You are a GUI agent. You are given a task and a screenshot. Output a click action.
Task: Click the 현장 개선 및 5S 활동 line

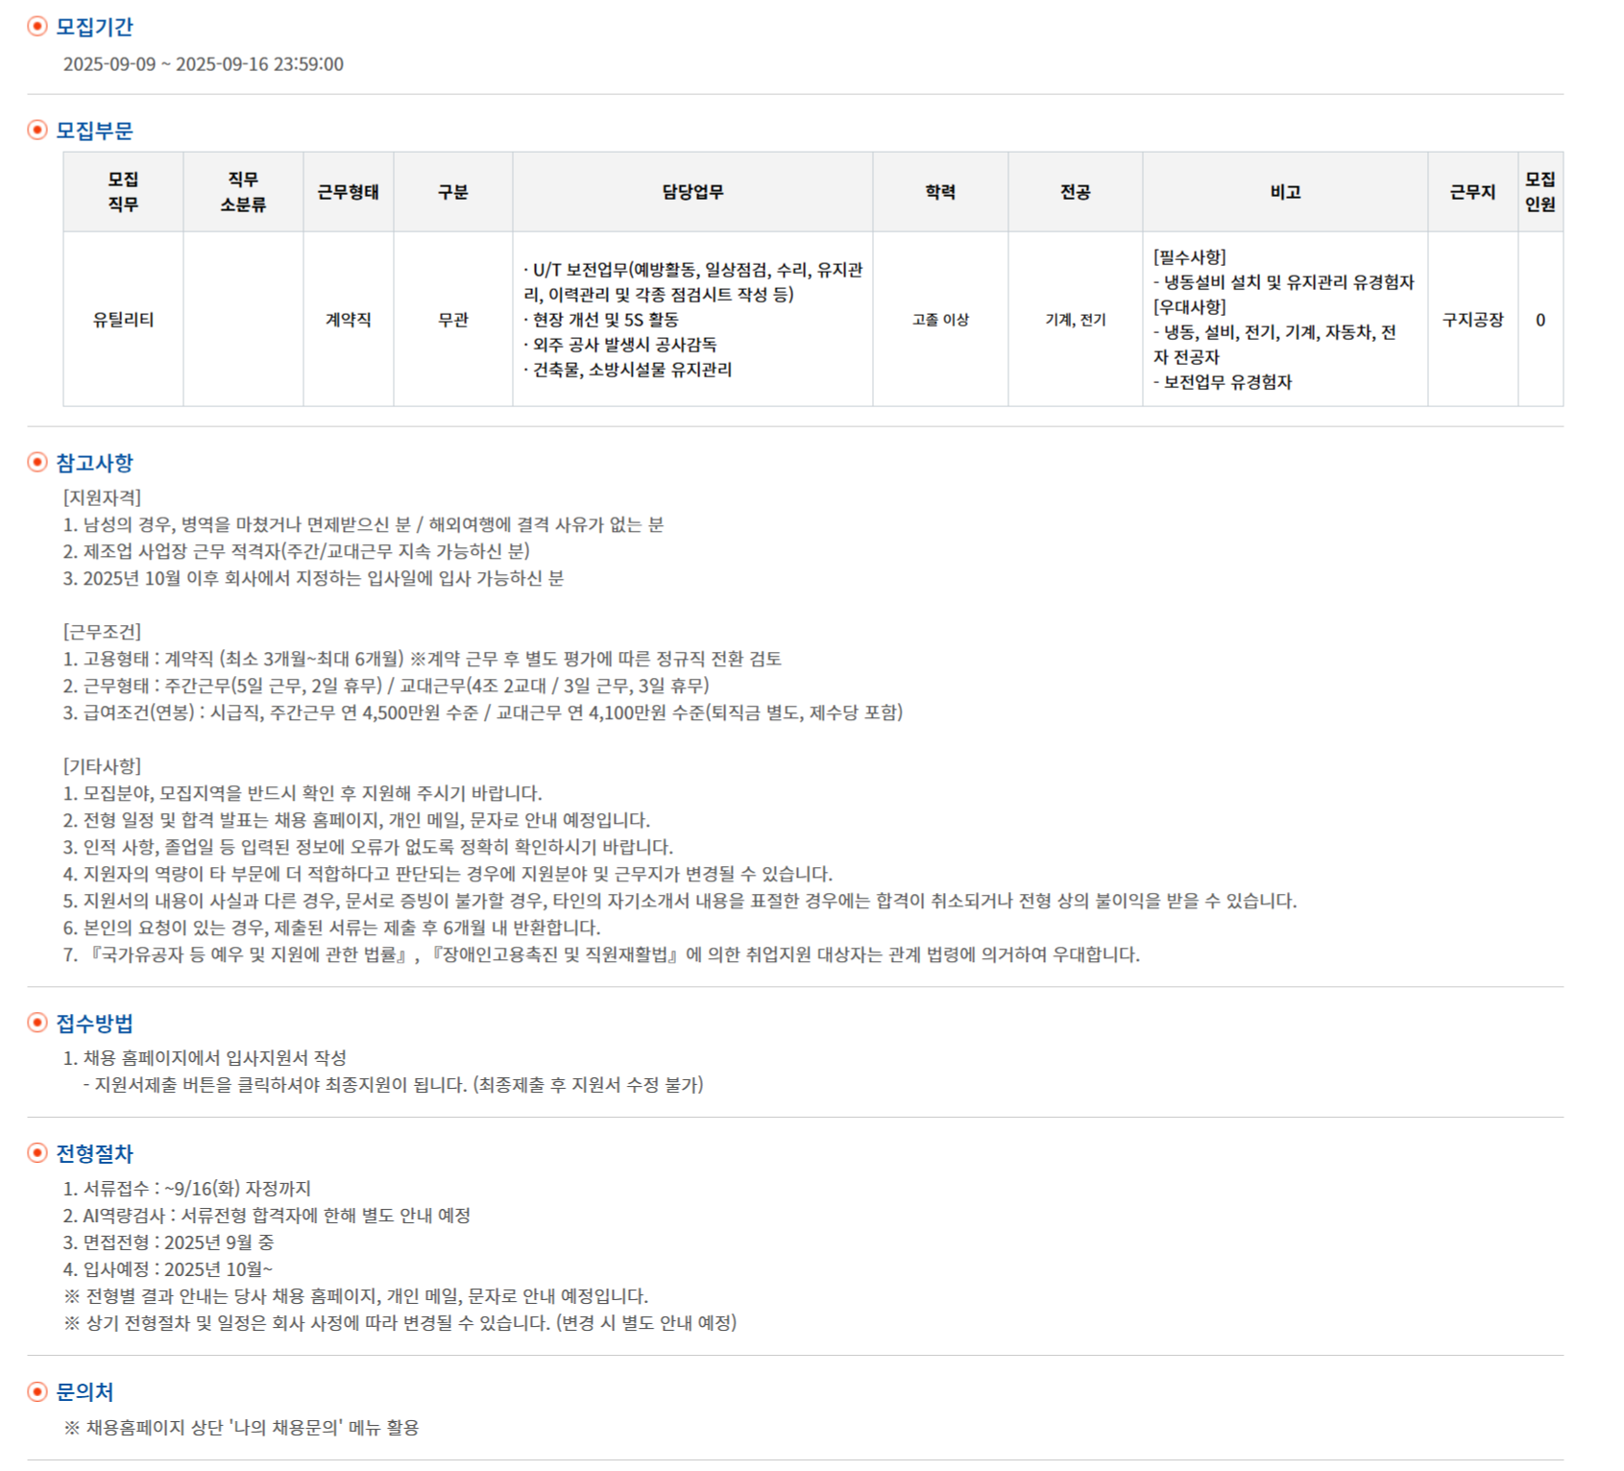pos(601,320)
